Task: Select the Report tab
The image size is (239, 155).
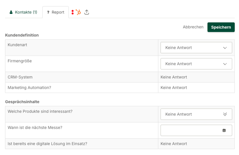Action: tap(56, 12)
